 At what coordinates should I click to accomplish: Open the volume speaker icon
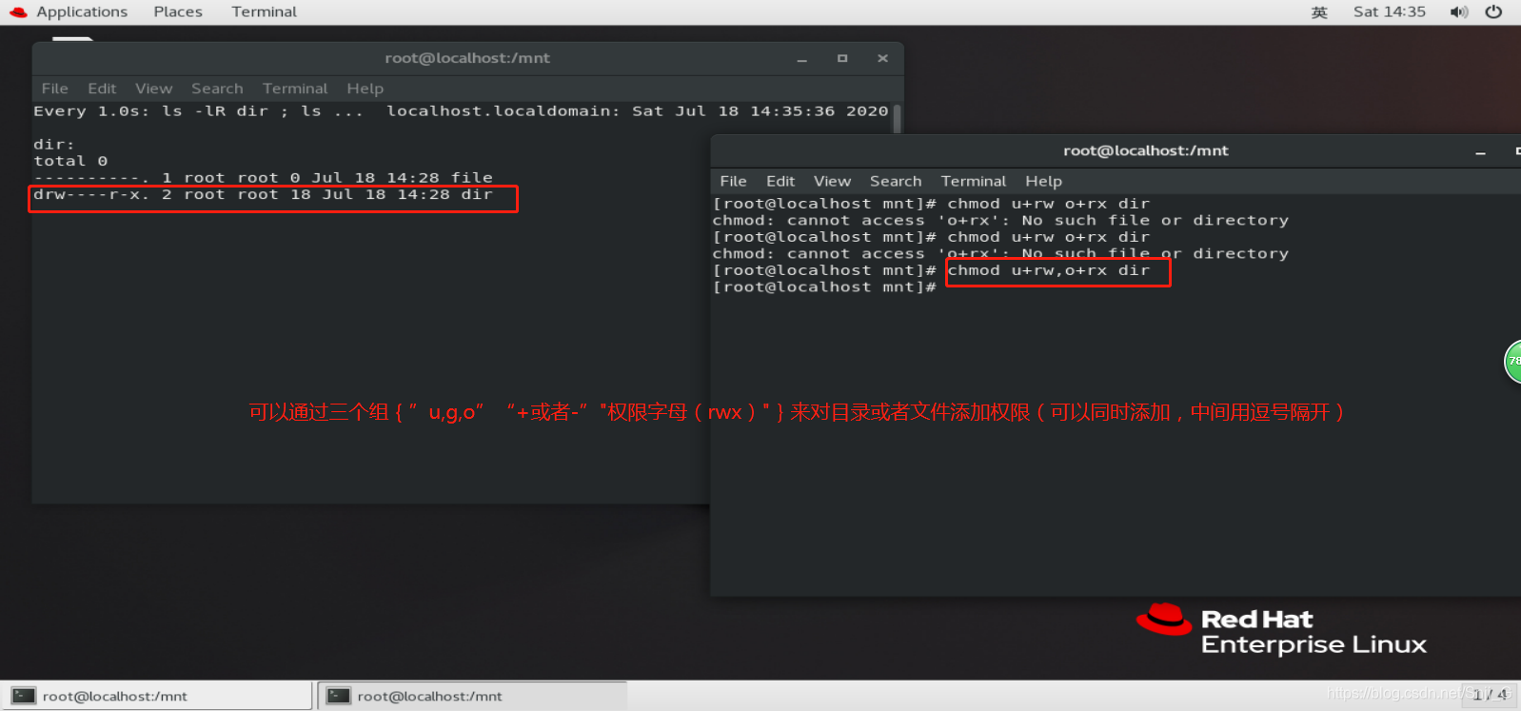click(x=1458, y=12)
